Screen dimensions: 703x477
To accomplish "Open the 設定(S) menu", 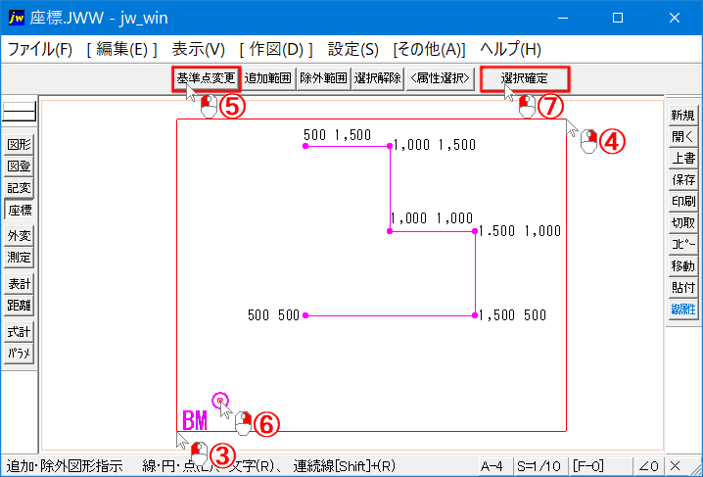I will coord(353,49).
